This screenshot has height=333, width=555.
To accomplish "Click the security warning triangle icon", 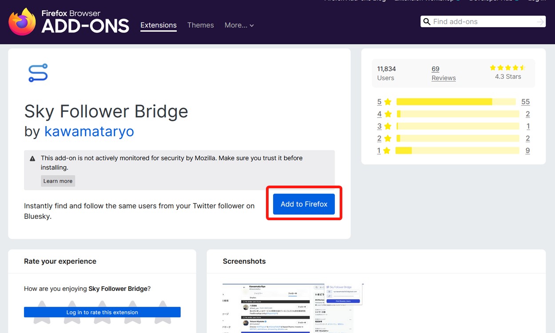I will [x=32, y=158].
